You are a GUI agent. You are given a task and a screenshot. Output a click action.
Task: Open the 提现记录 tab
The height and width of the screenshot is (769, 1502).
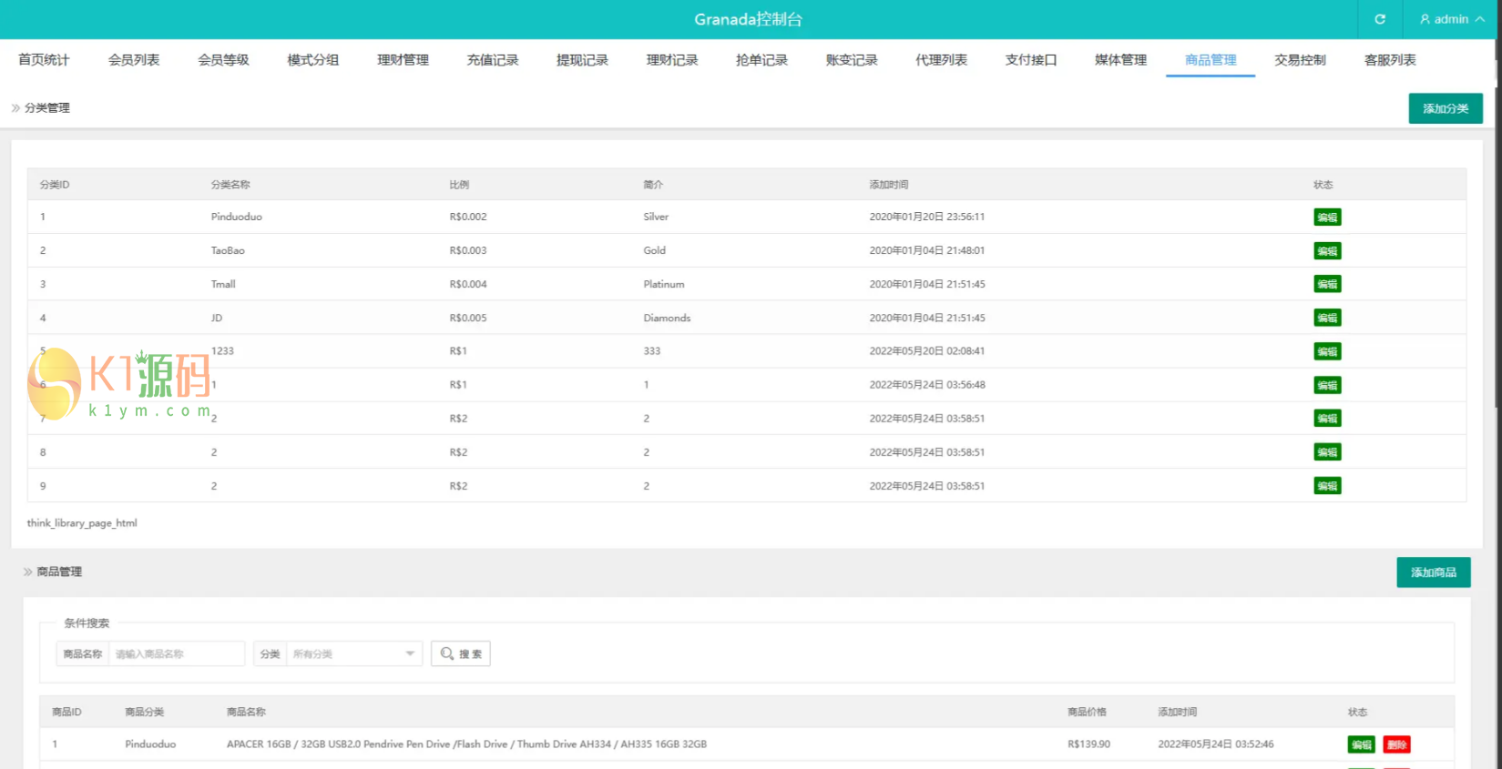(x=582, y=60)
